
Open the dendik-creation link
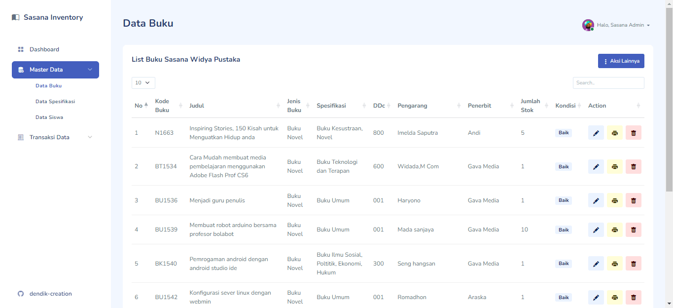[x=51, y=294]
